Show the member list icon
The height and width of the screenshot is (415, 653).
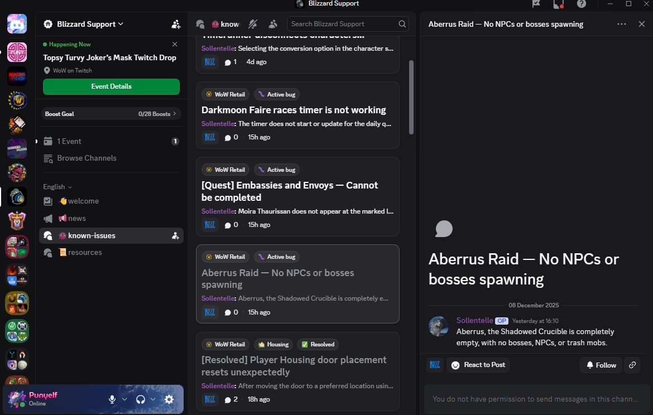click(x=273, y=24)
